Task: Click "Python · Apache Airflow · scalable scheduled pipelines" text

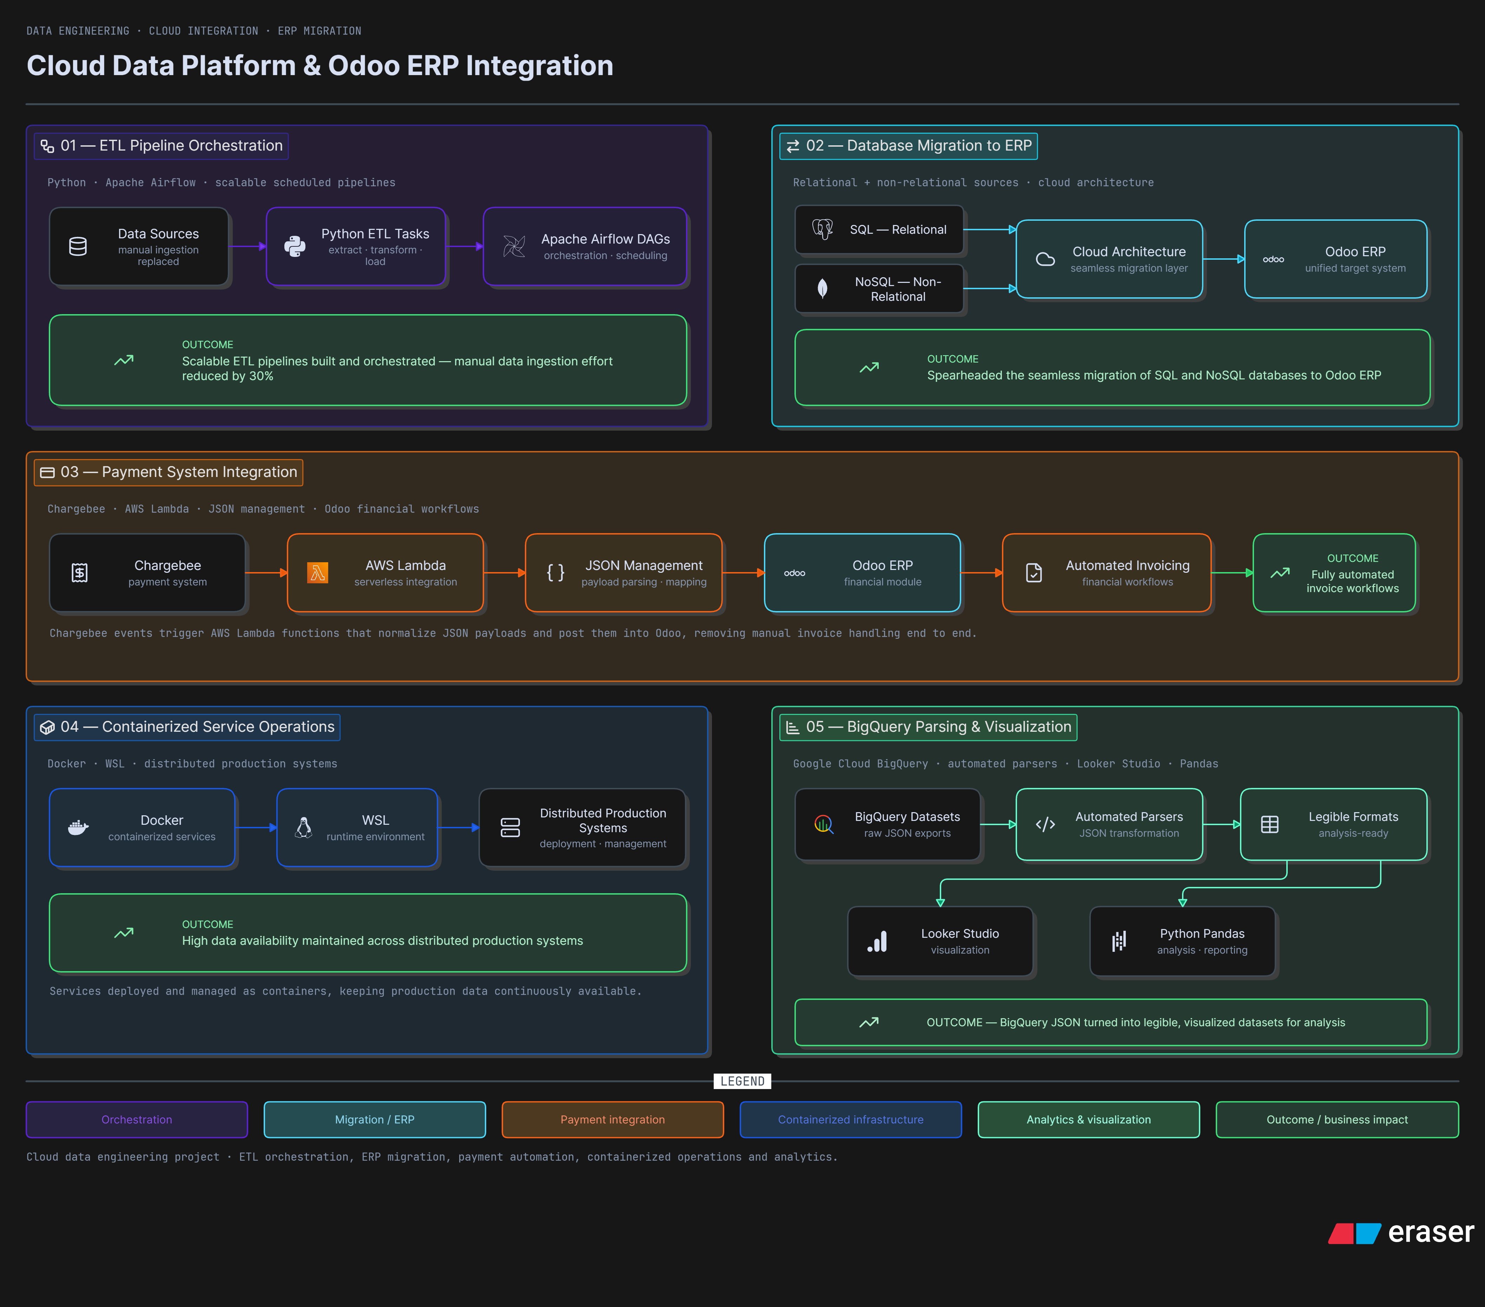Action: click(222, 183)
